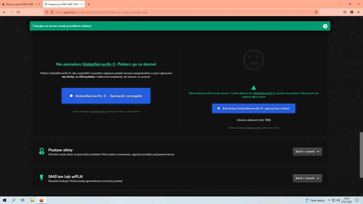
Task: Click the 'Postaw skiny' ribbon badge icon
Action: (42, 151)
